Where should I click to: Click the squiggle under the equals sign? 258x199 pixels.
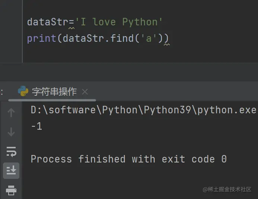tap(71, 28)
